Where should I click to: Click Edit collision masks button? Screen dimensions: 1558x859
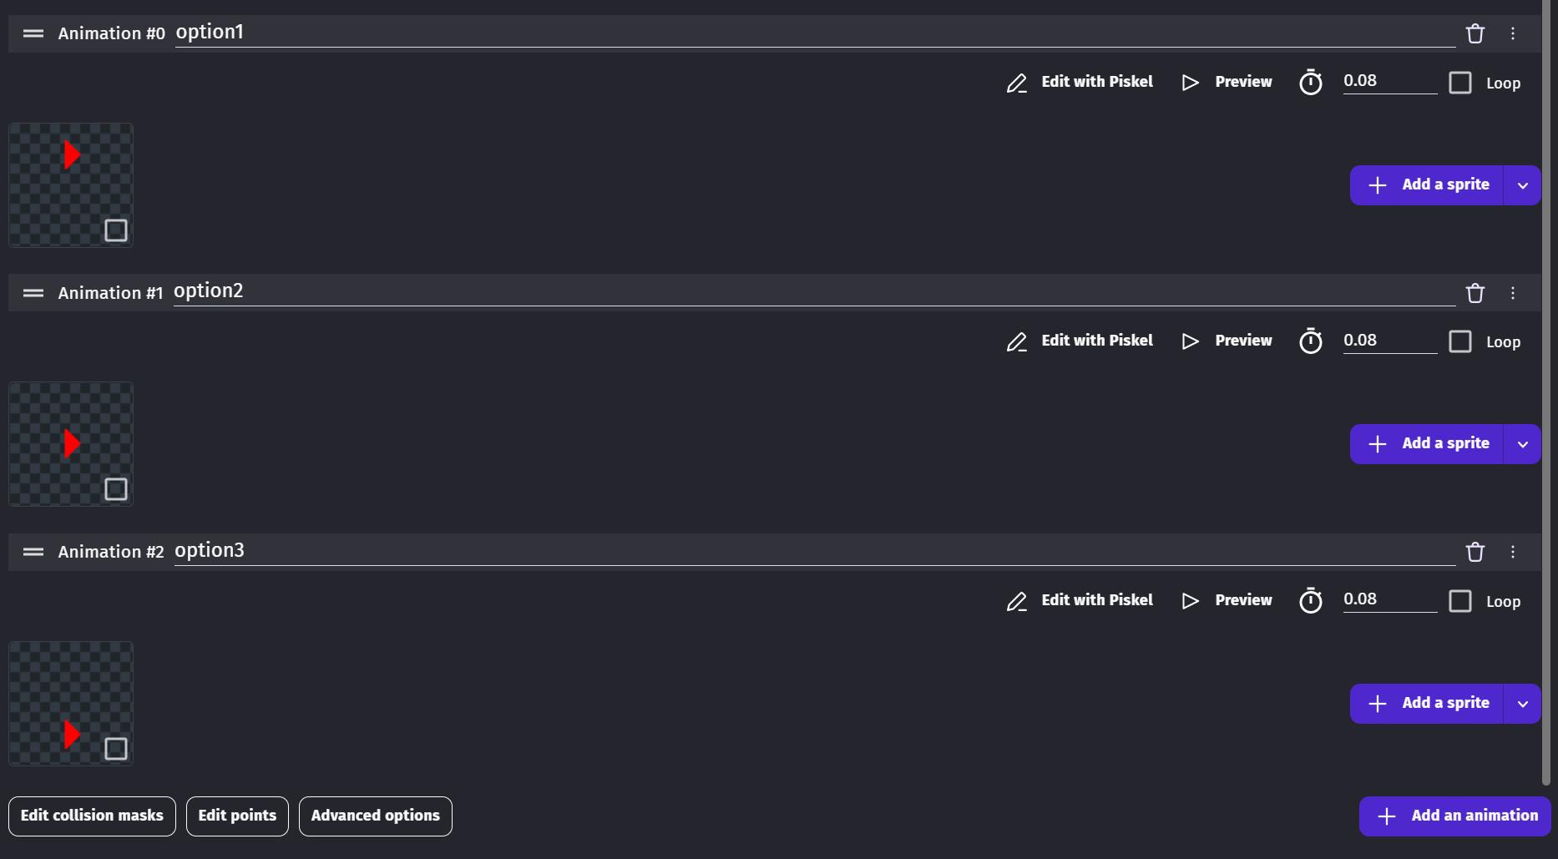click(92, 816)
